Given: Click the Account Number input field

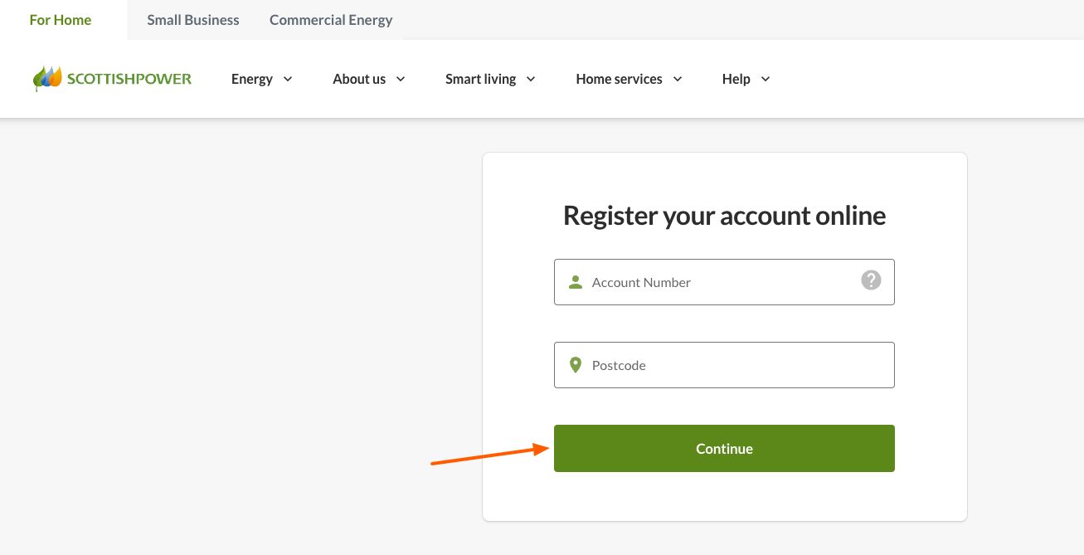Looking at the screenshot, I should [x=723, y=281].
